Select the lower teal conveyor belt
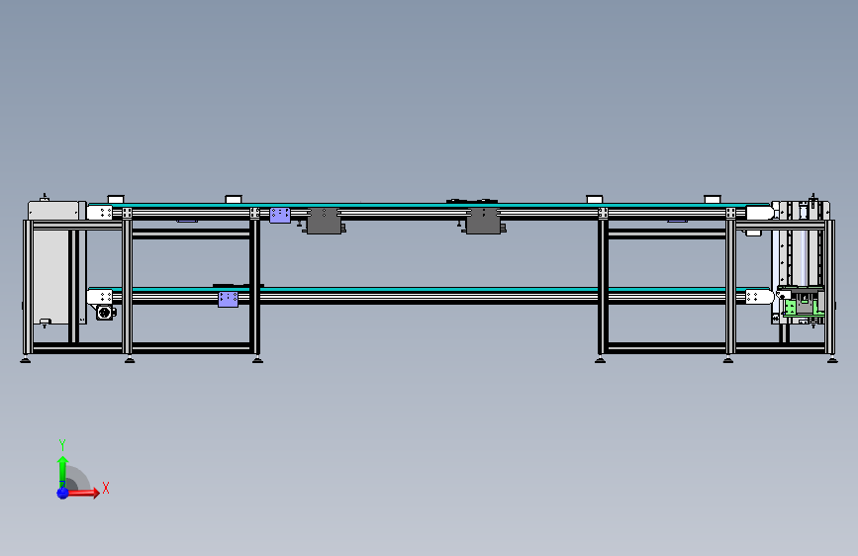Image resolution: width=858 pixels, height=556 pixels. tap(429, 290)
